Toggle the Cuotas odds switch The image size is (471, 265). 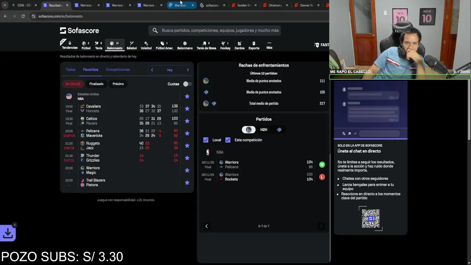[x=187, y=84]
